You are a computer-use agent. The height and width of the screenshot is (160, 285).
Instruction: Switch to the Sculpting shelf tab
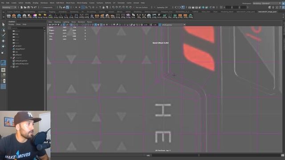[42, 12]
